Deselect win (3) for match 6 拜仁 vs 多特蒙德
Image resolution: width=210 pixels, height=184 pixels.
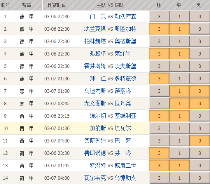[x=159, y=79]
